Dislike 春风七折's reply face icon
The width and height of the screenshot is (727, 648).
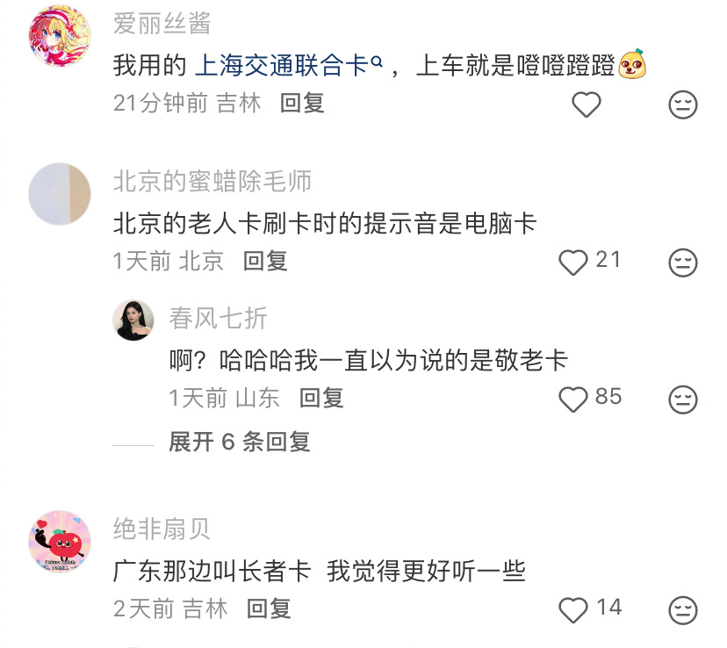682,400
